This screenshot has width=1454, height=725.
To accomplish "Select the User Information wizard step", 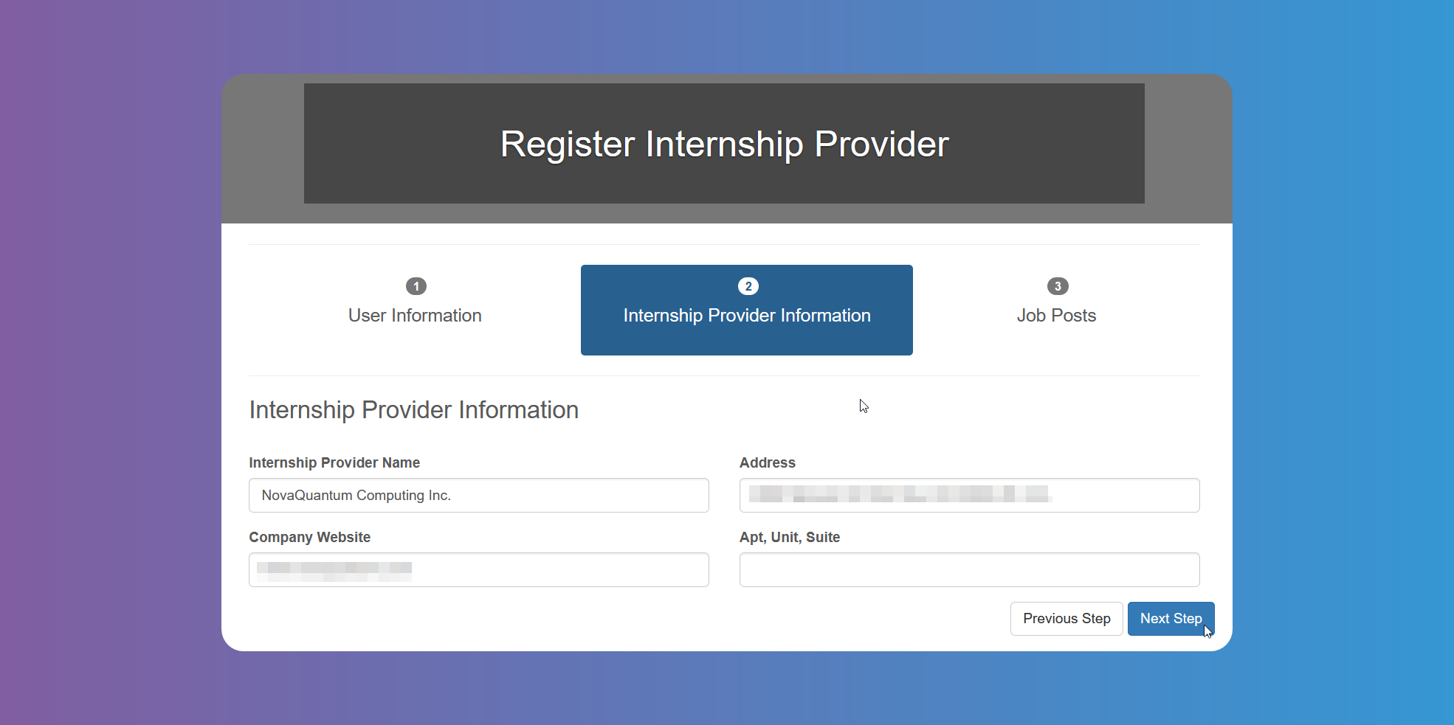I will point(415,315).
